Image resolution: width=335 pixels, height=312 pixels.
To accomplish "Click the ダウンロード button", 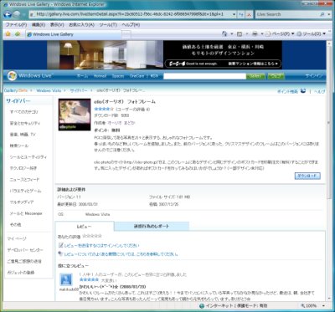I will coord(307,176).
